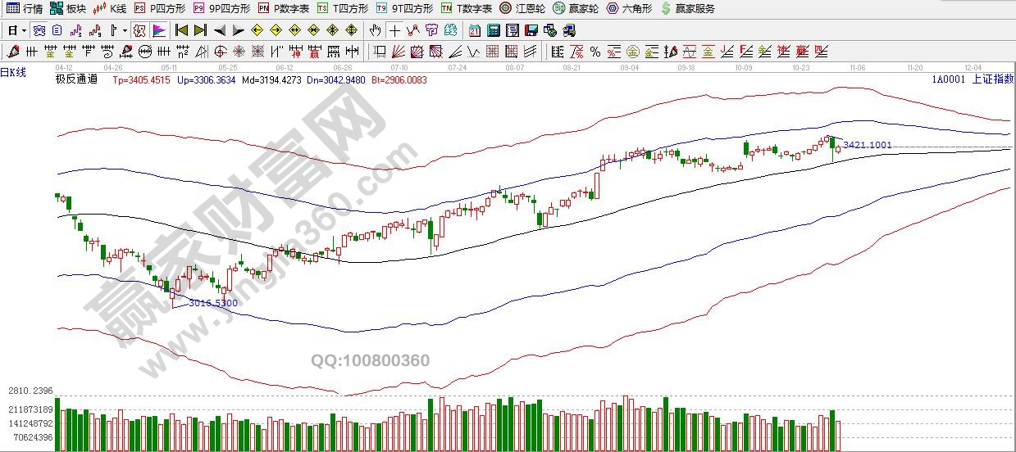
Task: Click the black left-pointing triangle arrow
Action: (220, 31)
